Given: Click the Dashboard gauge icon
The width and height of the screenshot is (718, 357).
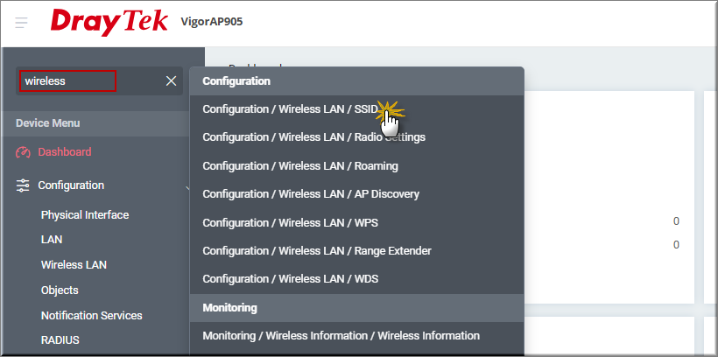Looking at the screenshot, I should click(x=24, y=152).
